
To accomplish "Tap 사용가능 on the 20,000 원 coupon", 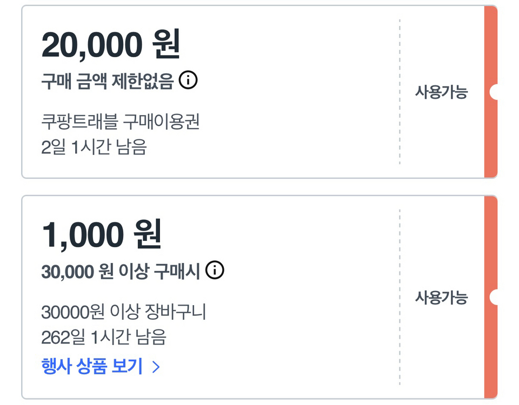I will (x=441, y=92).
